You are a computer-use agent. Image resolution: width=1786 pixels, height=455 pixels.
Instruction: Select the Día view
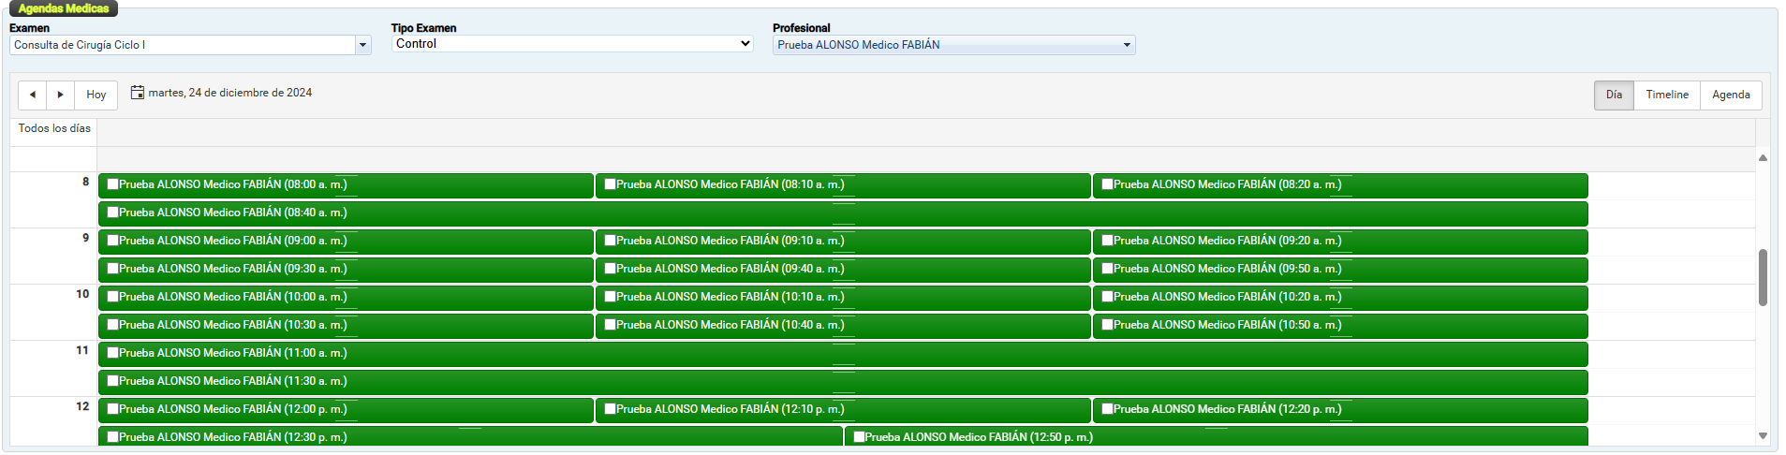(x=1613, y=95)
